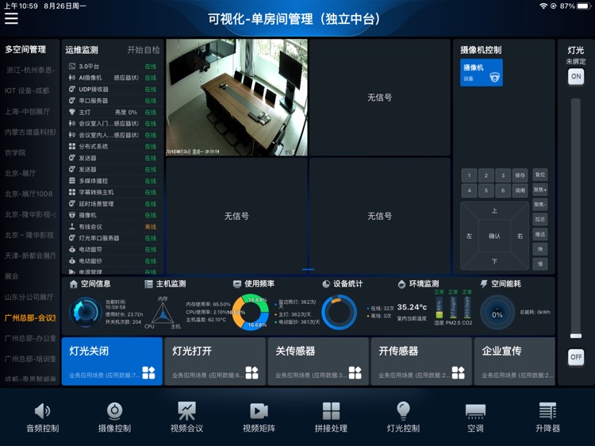
Task: Click the iPad battery indicator in status bar
Action: tap(584, 6)
